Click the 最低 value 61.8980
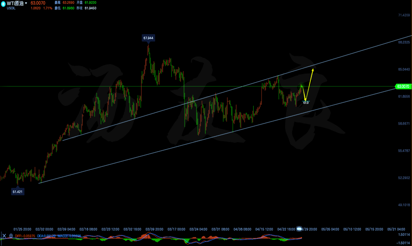 pos(68,9)
